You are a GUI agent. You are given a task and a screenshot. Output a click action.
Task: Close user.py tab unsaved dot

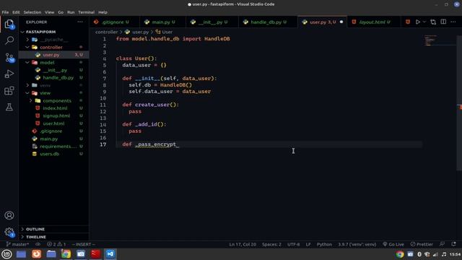click(341, 22)
